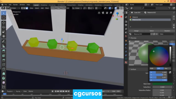176x99 pixels.
Task: Select the Measure tool
Action: pyautogui.click(x=4, y=46)
